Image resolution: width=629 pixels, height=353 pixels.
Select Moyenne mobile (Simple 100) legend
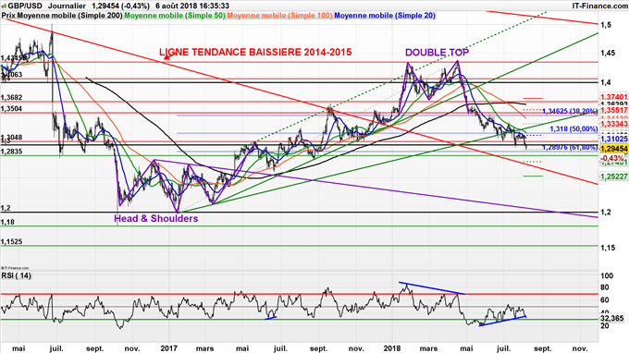coord(279,15)
